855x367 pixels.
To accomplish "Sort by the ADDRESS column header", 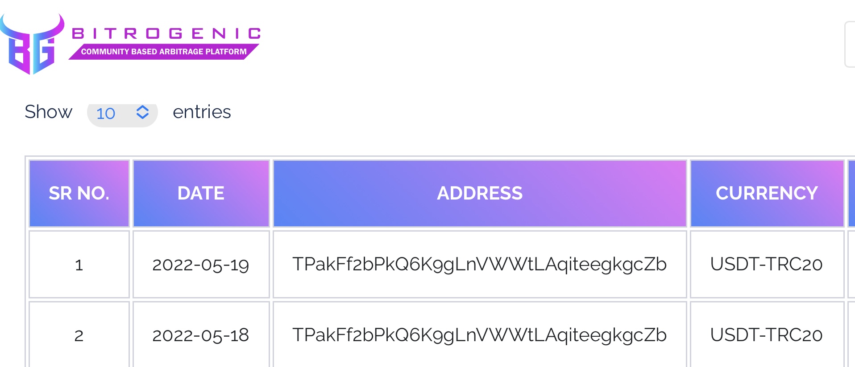I will pyautogui.click(x=479, y=193).
